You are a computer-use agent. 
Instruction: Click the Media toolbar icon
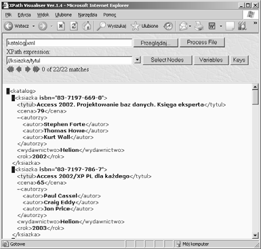tap(168, 26)
